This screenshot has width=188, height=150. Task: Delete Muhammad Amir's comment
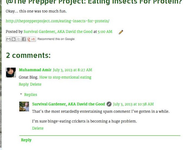pyautogui.click(x=36, y=84)
